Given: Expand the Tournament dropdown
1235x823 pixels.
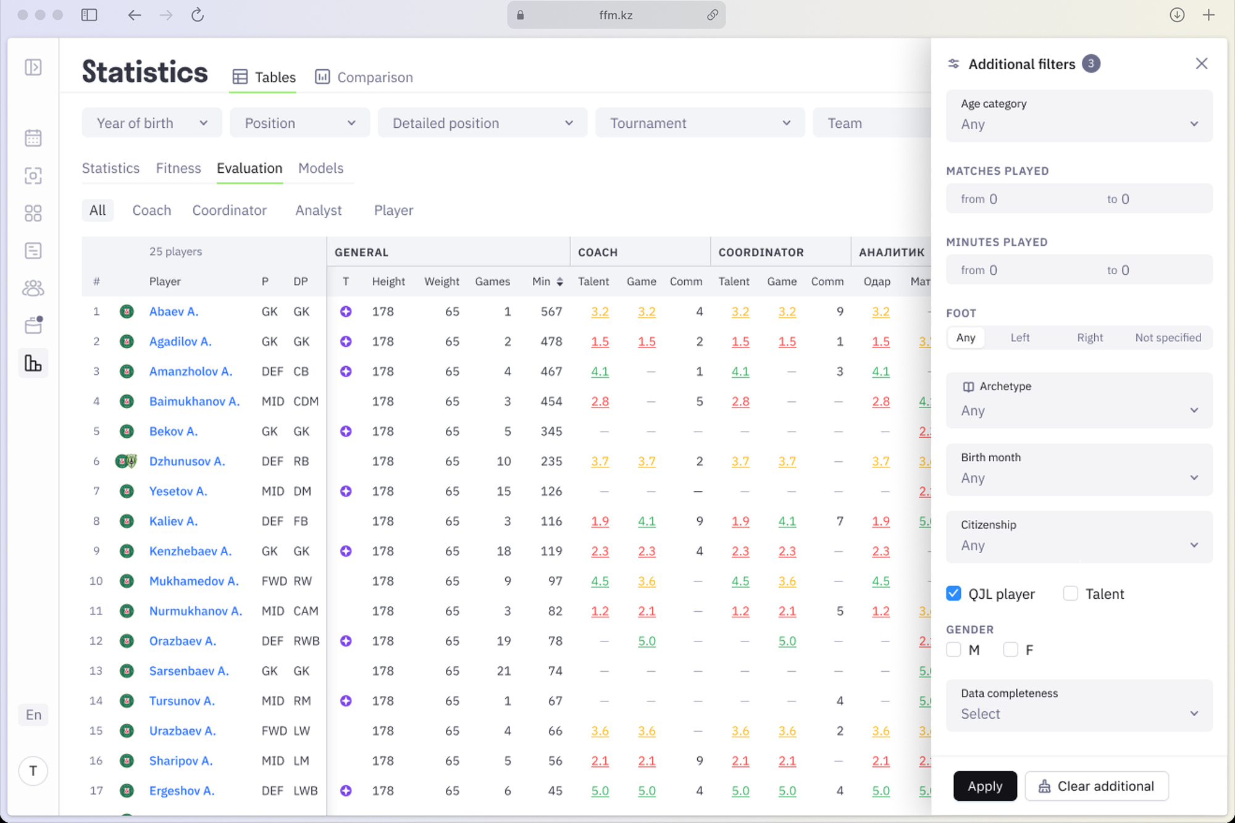Looking at the screenshot, I should (x=700, y=123).
